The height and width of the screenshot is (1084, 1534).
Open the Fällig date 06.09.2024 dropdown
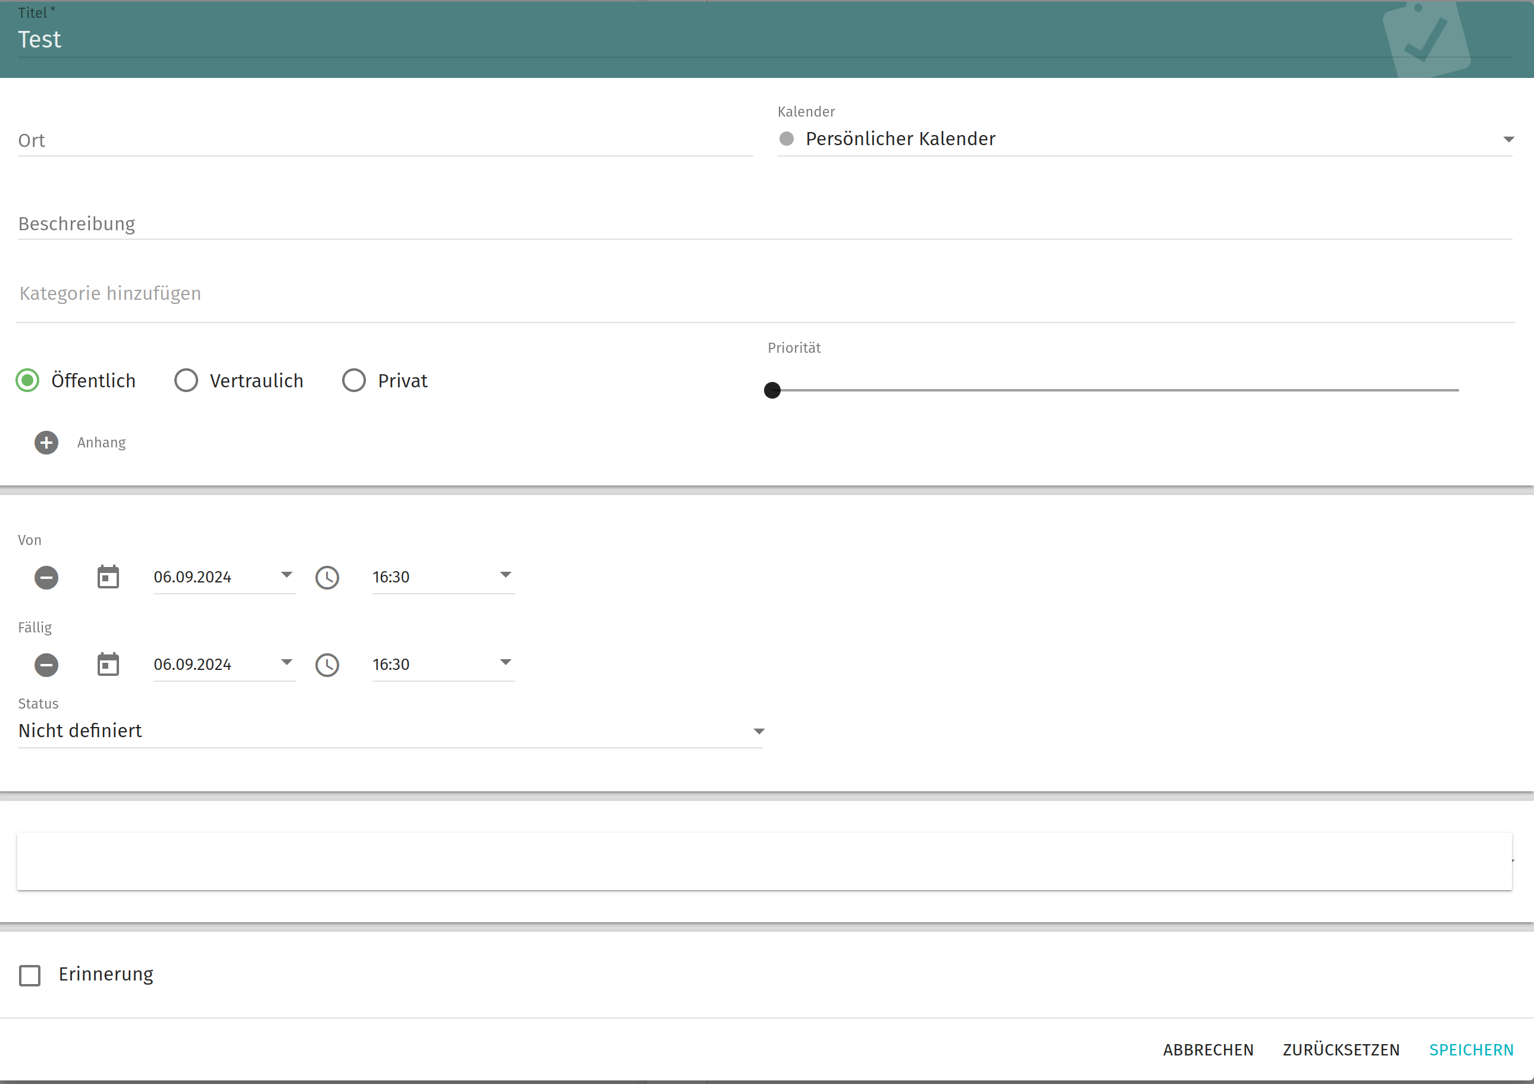[x=287, y=663]
